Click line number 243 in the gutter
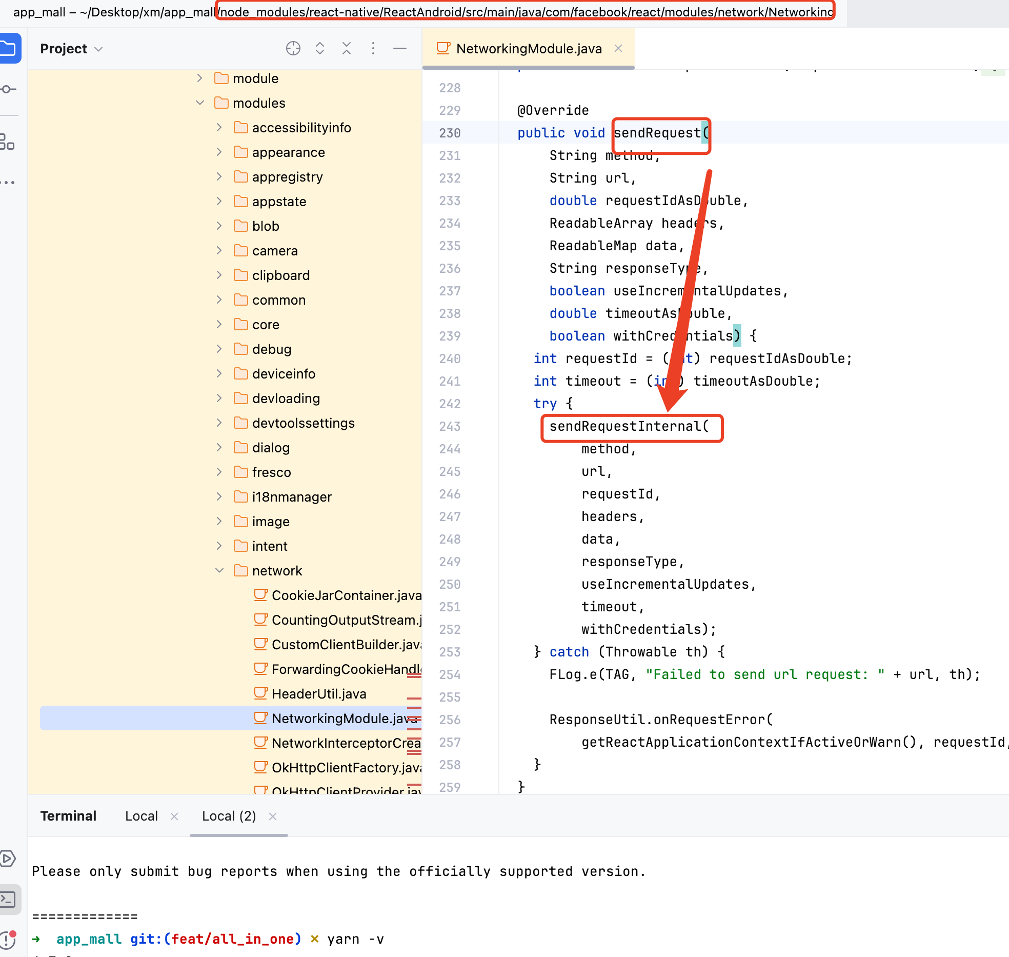The image size is (1009, 957). click(x=450, y=426)
